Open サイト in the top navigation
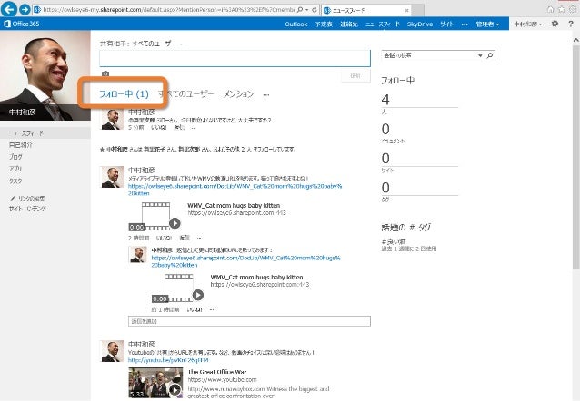Screen dimensions: 580x401 [447, 24]
